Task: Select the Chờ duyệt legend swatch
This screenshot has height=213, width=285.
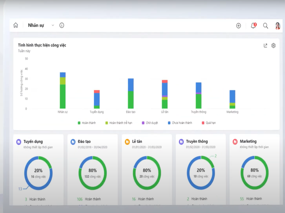Action: pos(143,123)
